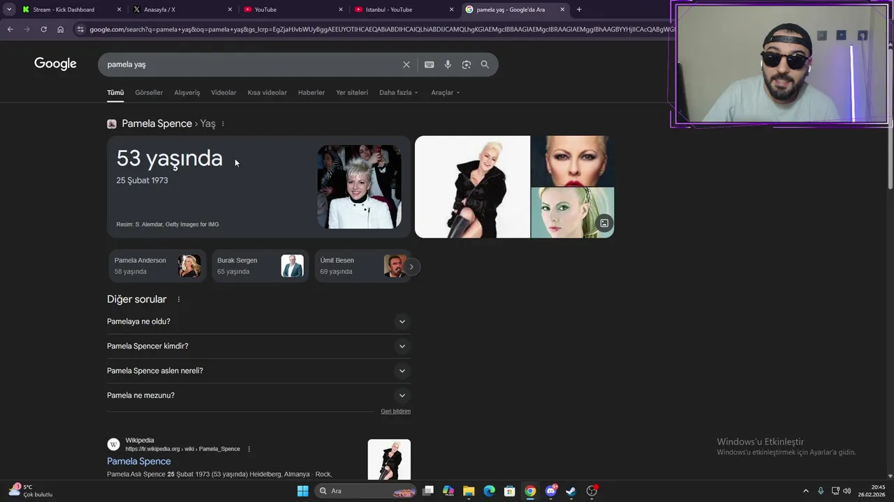Click inside the Google search input field
Screen dimensions: 894x502
coord(251,64)
